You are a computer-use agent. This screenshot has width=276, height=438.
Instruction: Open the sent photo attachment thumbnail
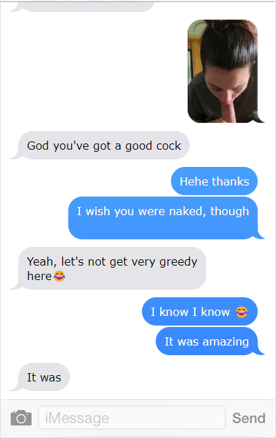223,71
